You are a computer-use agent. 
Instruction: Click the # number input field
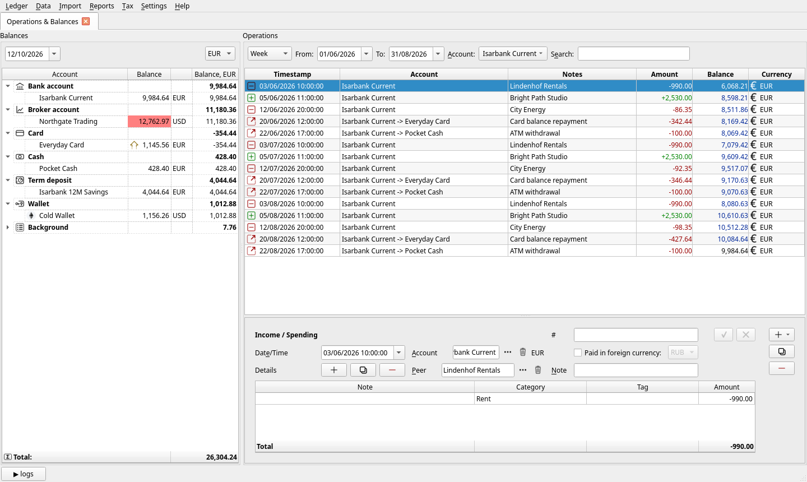pos(636,335)
